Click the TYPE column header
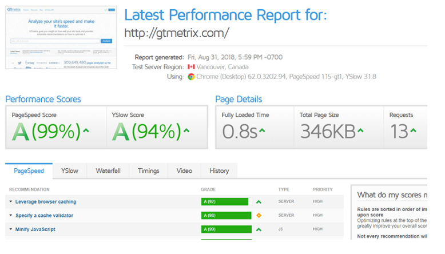This screenshot has height=254, width=445. (284, 189)
